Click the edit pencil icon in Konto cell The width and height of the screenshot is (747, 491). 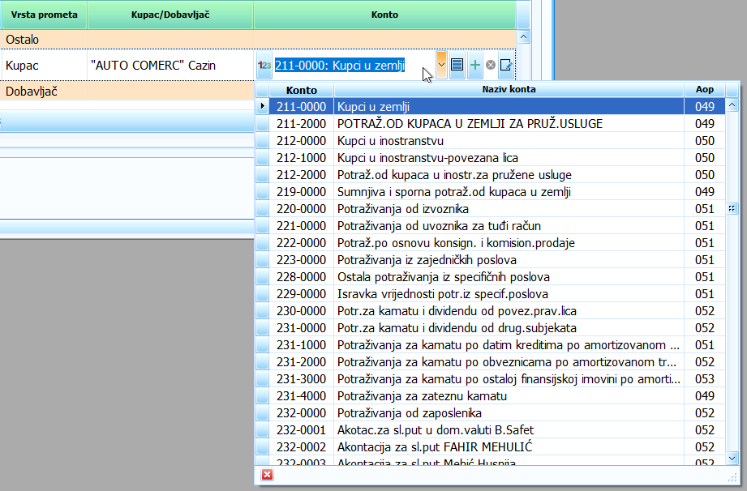tap(506, 65)
